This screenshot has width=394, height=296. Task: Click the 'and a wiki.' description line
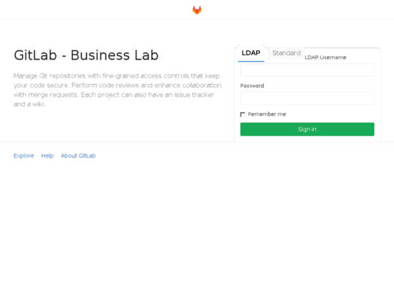(30, 104)
